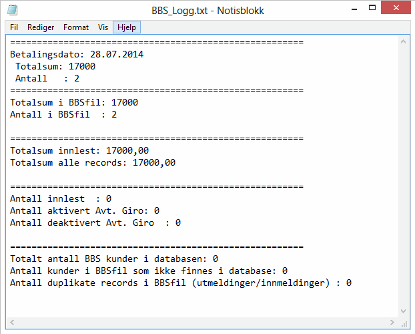Viewport: 415px width, 334px height.
Task: Open the Rediger menu
Action: click(41, 27)
